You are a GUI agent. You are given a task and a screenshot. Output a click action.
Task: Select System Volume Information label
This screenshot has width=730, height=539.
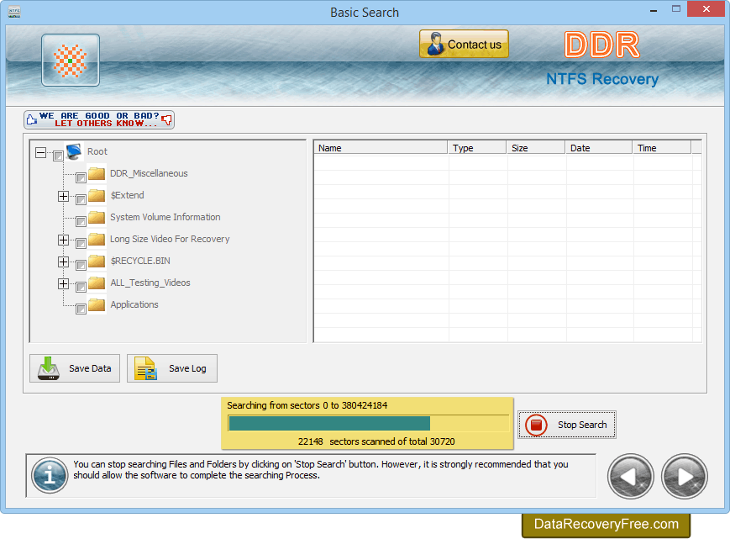(165, 217)
